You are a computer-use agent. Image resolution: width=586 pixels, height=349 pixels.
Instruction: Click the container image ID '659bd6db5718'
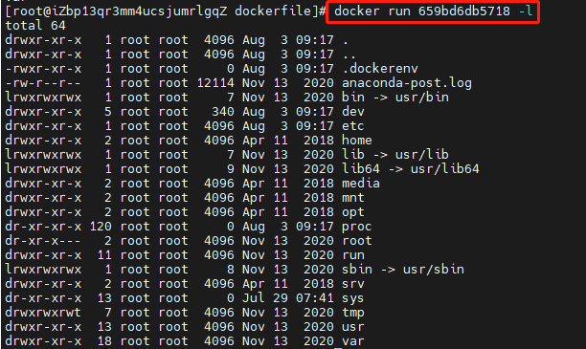click(464, 11)
